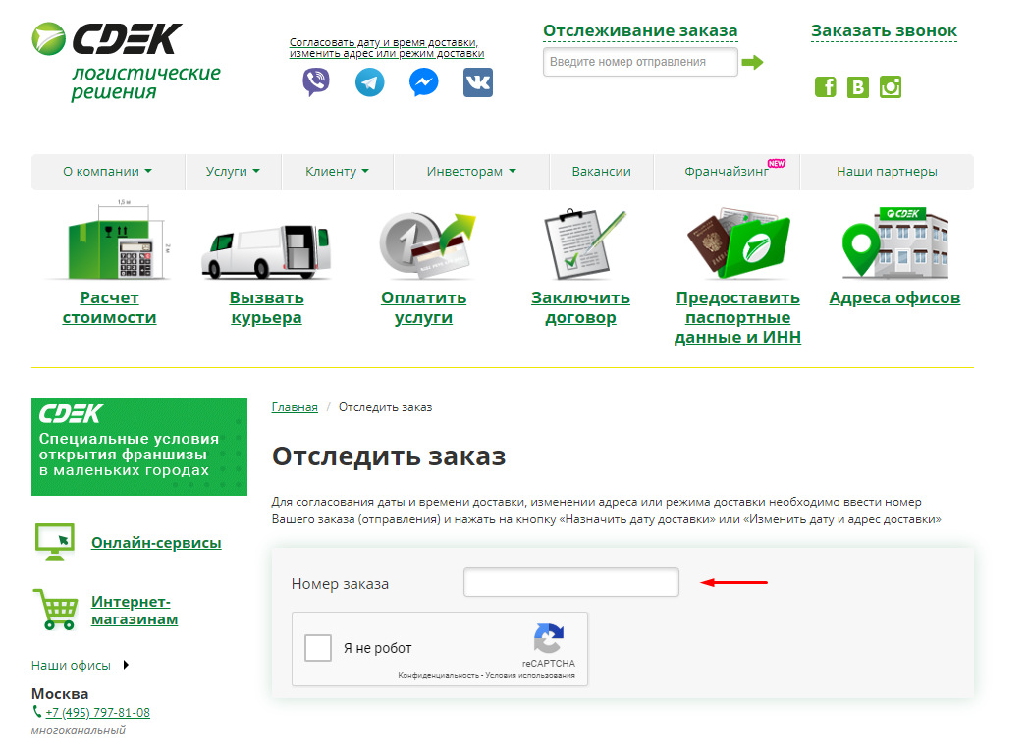Expand the "Наши офисы" arrow
The width and height of the screenshot is (1028, 751).
[x=126, y=665]
